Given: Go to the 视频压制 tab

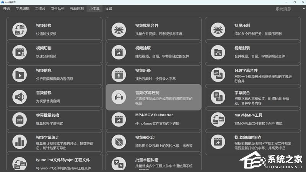Looking at the screenshot, I should coord(77,8).
